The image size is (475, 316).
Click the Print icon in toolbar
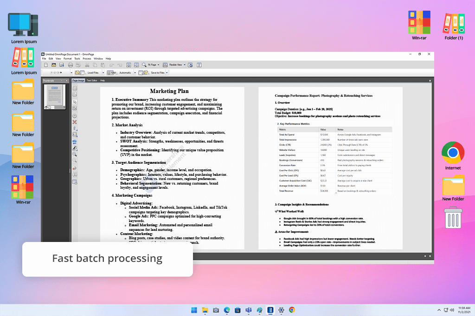(71, 65)
